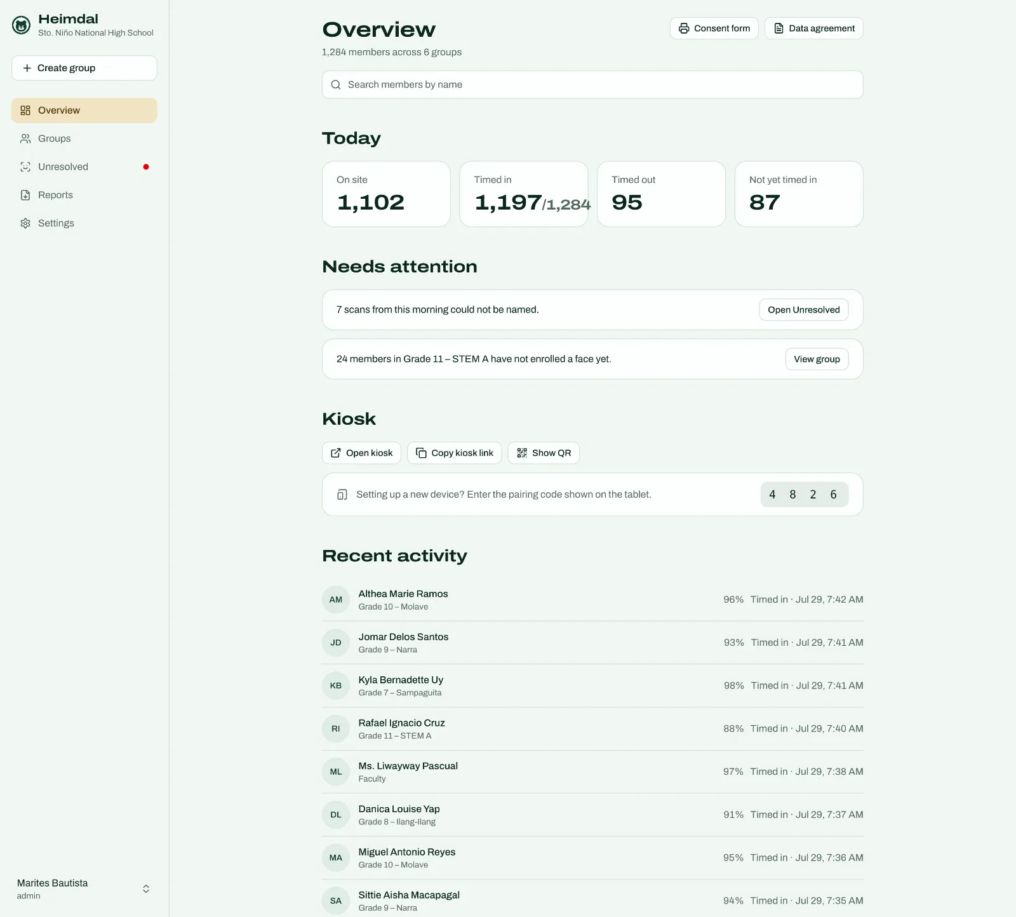The height and width of the screenshot is (917, 1016).
Task: Click the Timed out 95 stat card
Action: pos(661,194)
